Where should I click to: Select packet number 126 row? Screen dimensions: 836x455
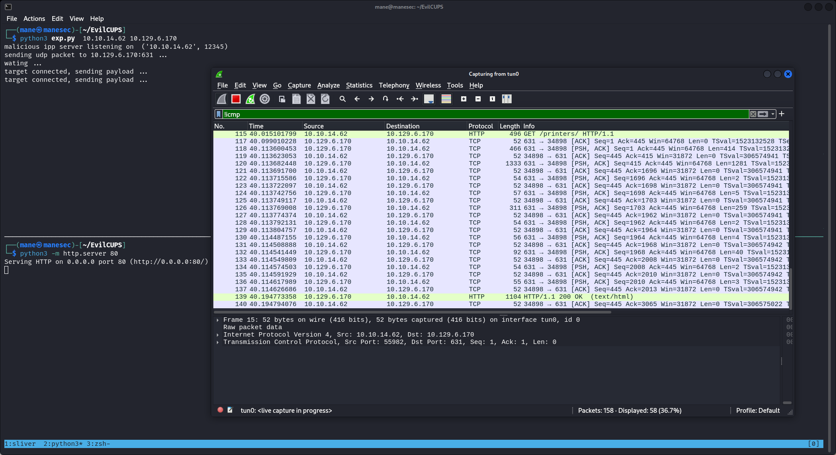coord(501,208)
